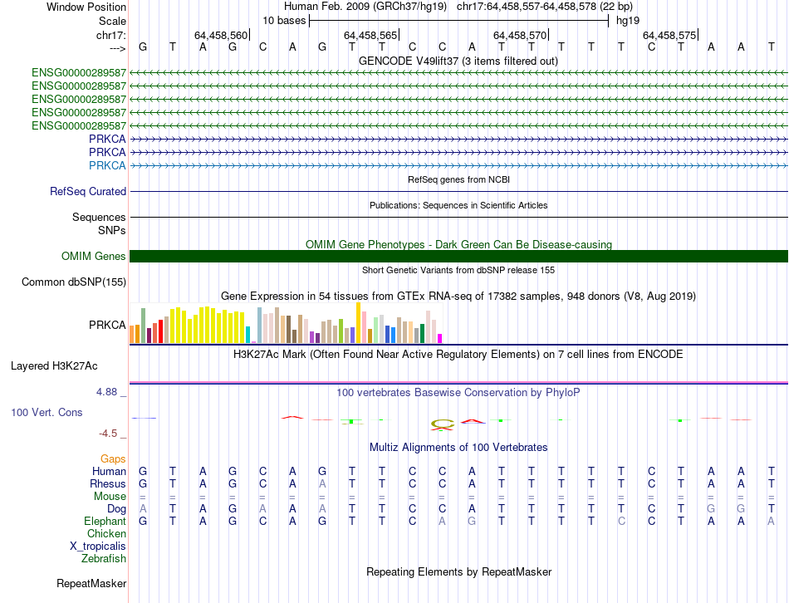Image resolution: width=789 pixels, height=603 pixels.
Task: Click the H3K27Ac Mark track title
Action: pyautogui.click(x=458, y=355)
